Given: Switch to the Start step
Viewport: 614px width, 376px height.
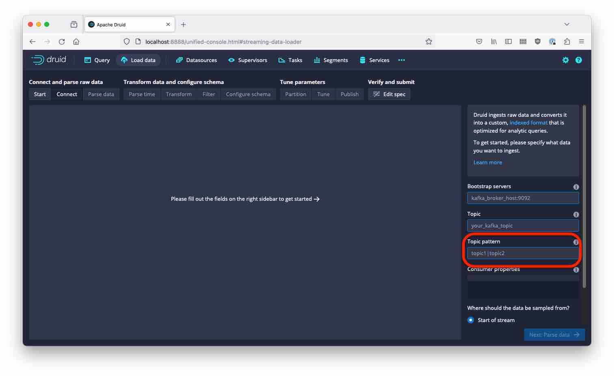Looking at the screenshot, I should click(x=40, y=94).
